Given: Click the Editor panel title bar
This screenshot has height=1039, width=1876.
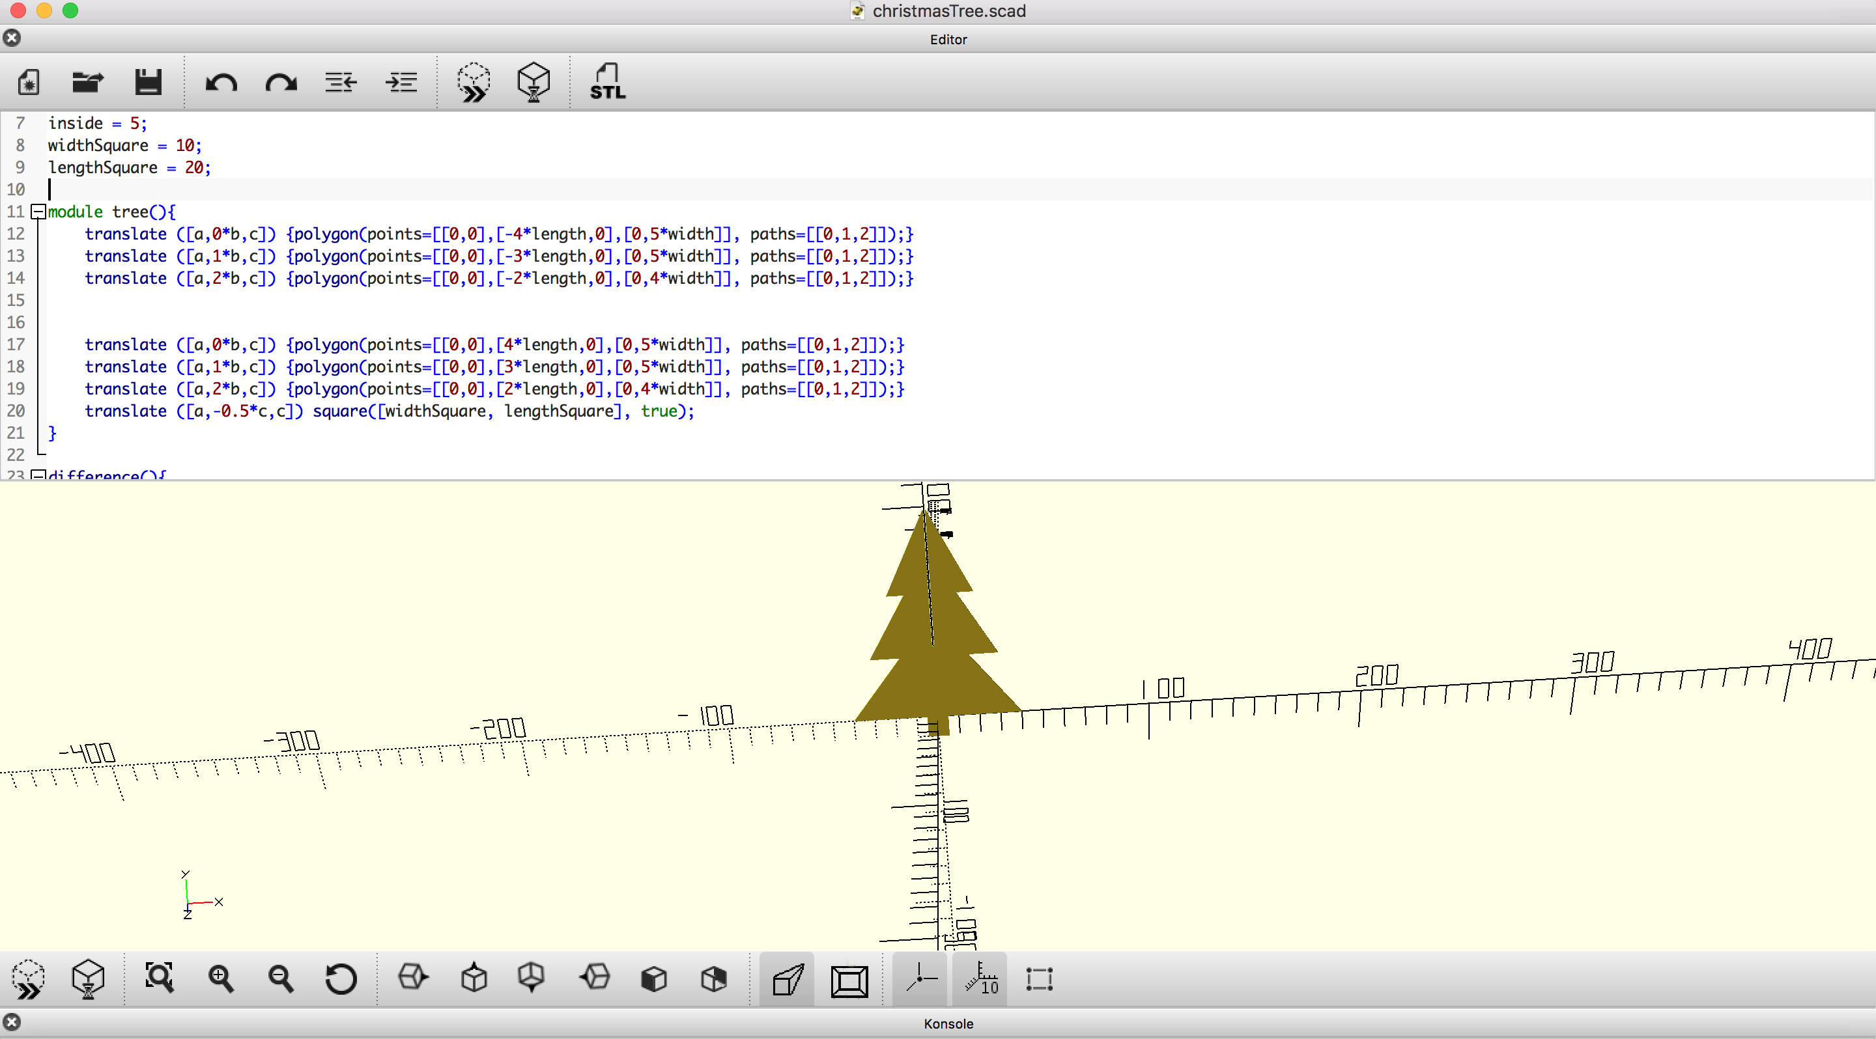Looking at the screenshot, I should (948, 39).
